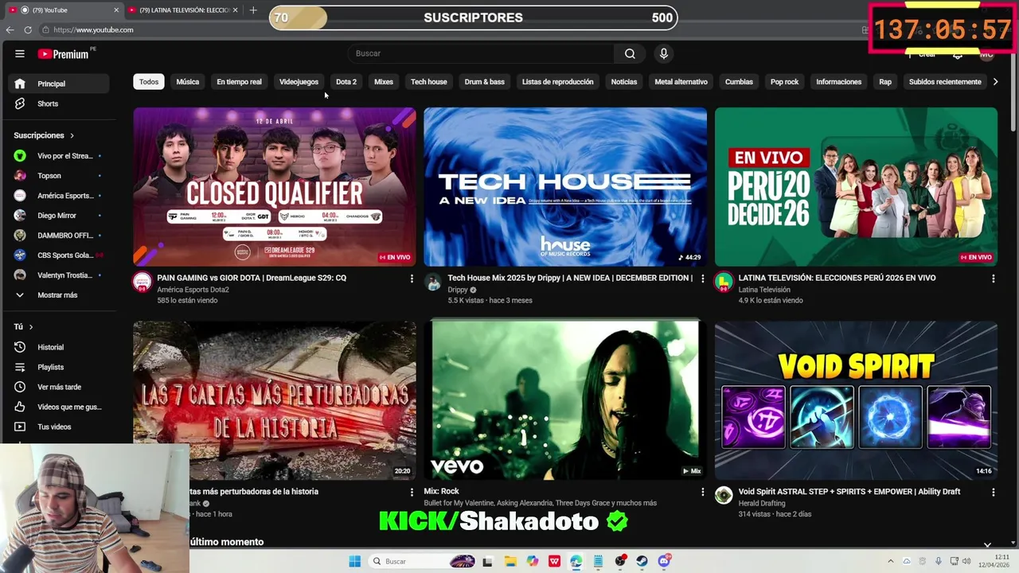1019x573 pixels.
Task: Select the Noticias filter chip
Action: [x=624, y=82]
